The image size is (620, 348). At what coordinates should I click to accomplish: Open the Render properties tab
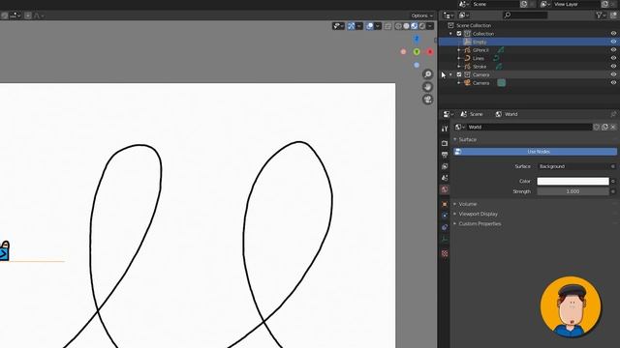[445, 143]
